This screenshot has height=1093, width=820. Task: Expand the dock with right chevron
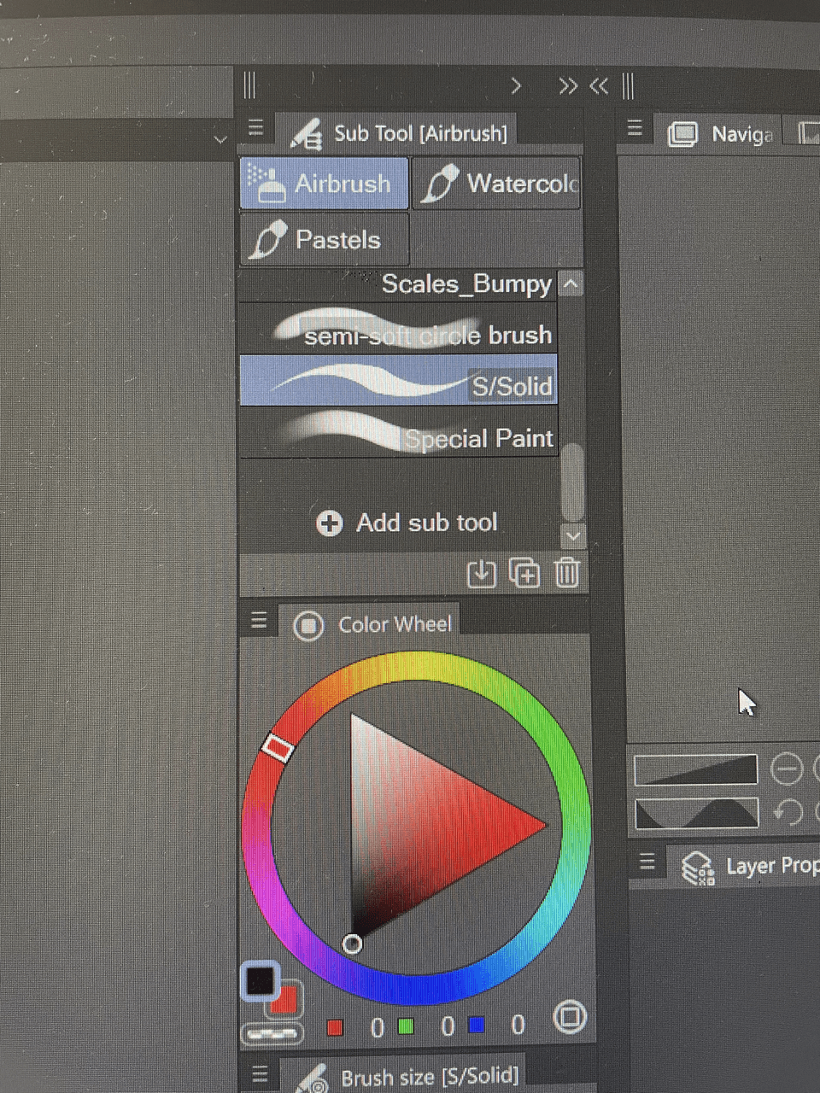coord(516,85)
